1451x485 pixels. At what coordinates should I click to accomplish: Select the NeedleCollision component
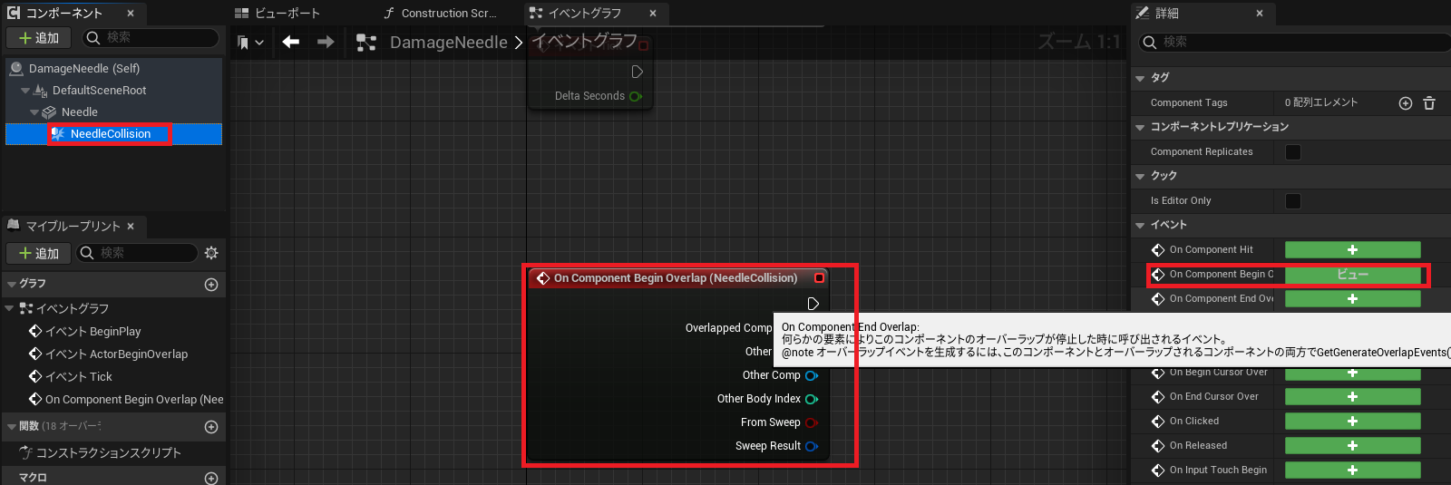pyautogui.click(x=111, y=133)
